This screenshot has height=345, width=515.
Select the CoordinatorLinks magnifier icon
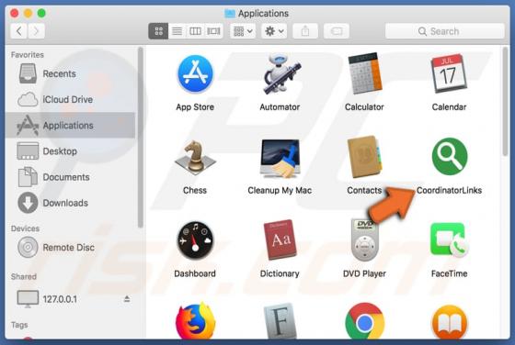[x=450, y=156]
